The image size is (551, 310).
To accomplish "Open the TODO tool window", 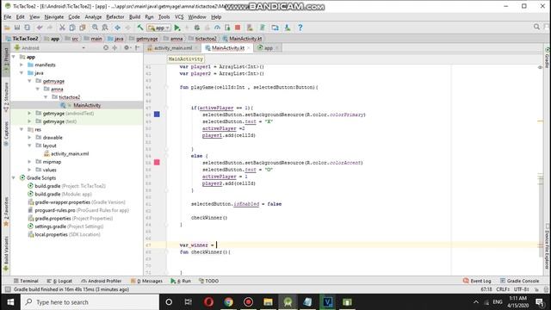I will (208, 281).
